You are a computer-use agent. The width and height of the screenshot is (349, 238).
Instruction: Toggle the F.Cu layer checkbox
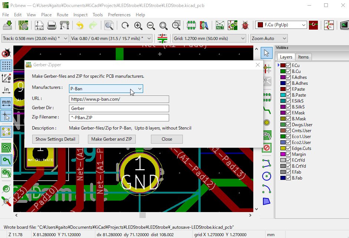[289, 66]
